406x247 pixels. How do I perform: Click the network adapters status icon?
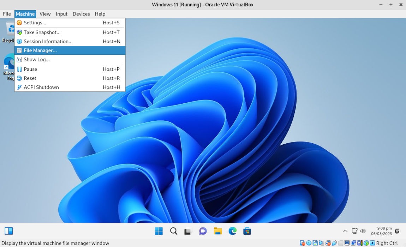(328, 243)
